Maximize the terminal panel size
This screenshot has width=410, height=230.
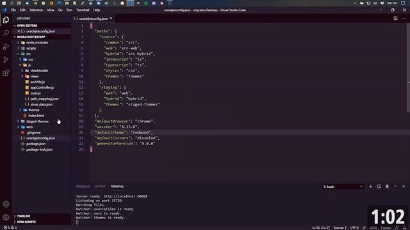click(395, 187)
